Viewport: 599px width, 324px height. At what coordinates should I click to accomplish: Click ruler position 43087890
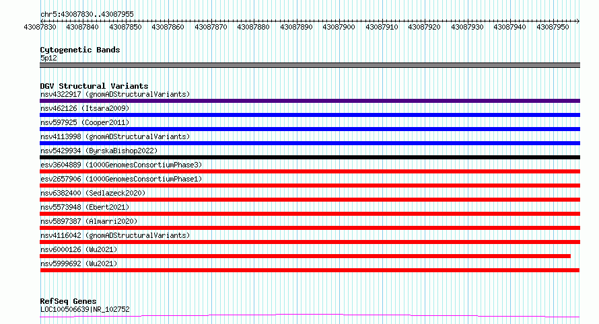[x=296, y=27]
